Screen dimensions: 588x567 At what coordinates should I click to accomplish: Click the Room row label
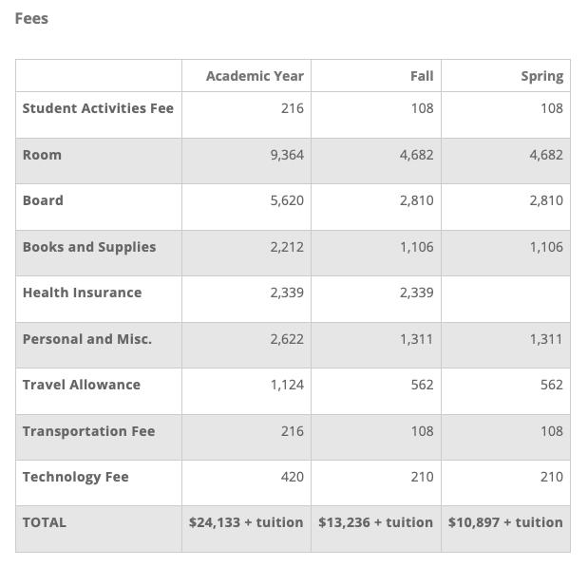pos(42,155)
